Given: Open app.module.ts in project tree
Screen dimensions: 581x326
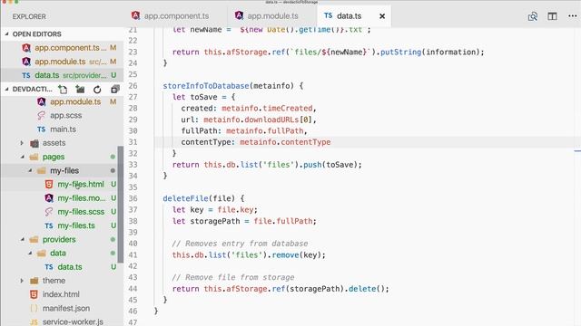Looking at the screenshot, I should (75, 101).
